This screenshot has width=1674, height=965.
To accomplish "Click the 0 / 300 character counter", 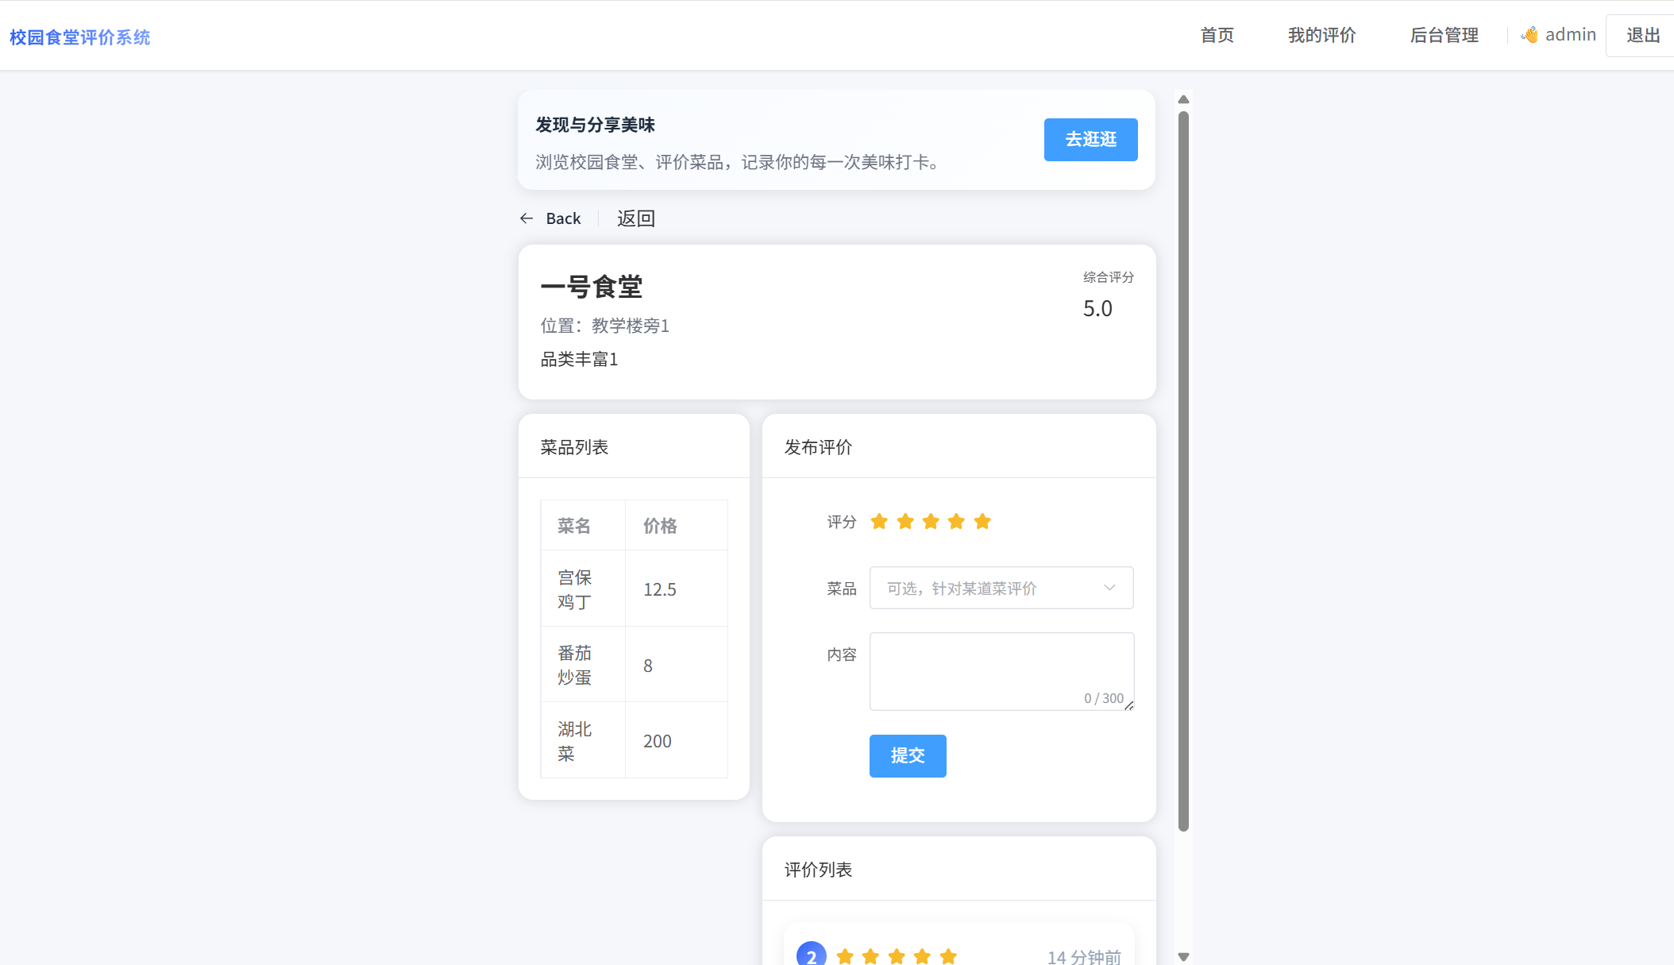I will (1104, 698).
